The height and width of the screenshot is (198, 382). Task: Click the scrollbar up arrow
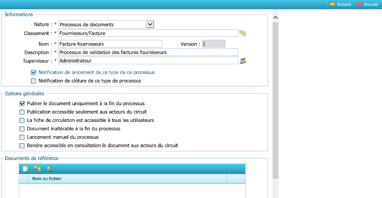(x=275, y=18)
